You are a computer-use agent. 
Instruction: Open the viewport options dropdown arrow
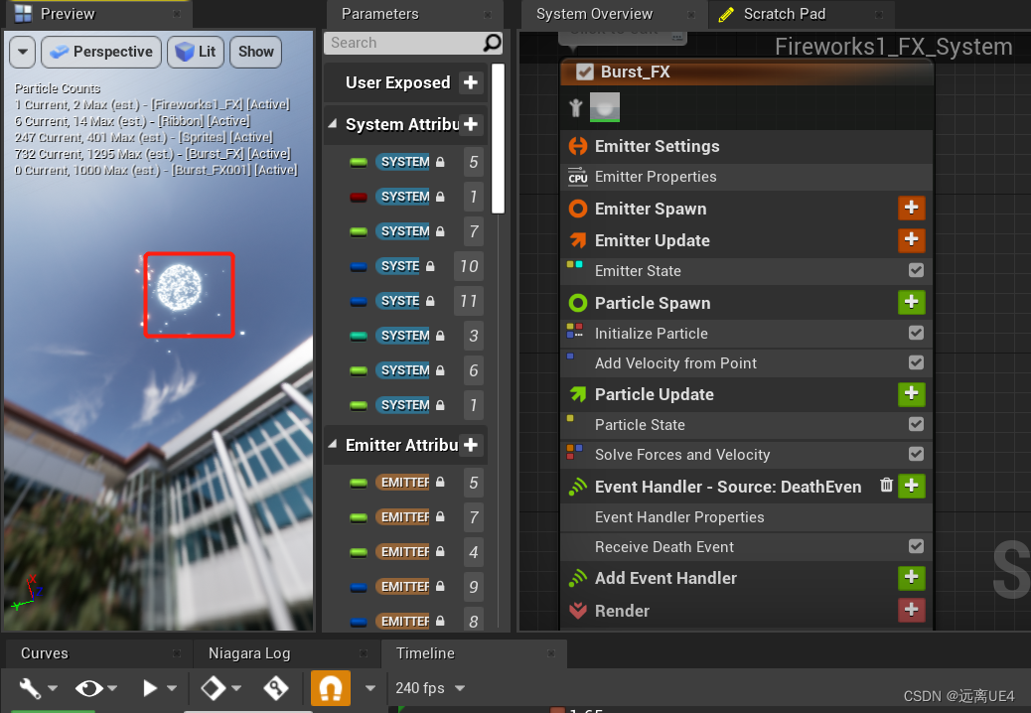23,52
